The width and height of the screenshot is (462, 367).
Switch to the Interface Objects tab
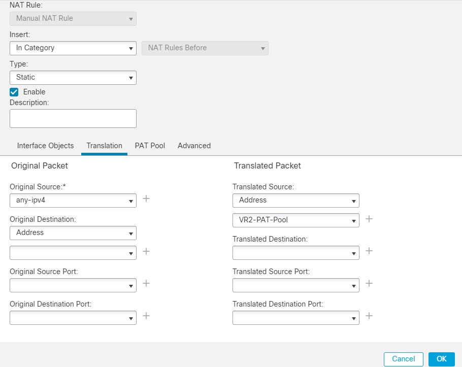[45, 146]
